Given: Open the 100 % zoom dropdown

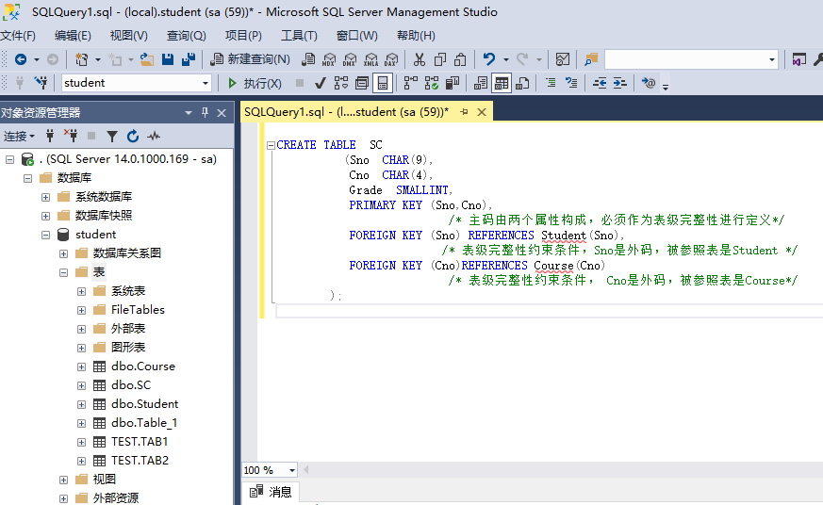Looking at the screenshot, I should click(292, 470).
